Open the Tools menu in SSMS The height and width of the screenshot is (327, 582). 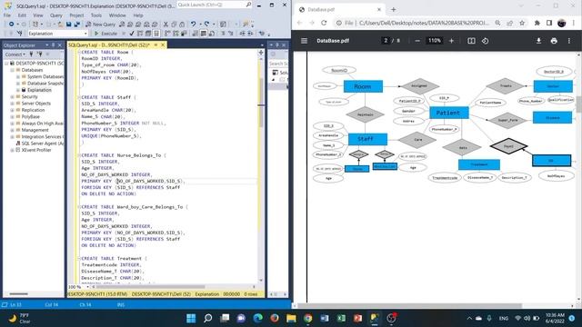click(x=96, y=15)
